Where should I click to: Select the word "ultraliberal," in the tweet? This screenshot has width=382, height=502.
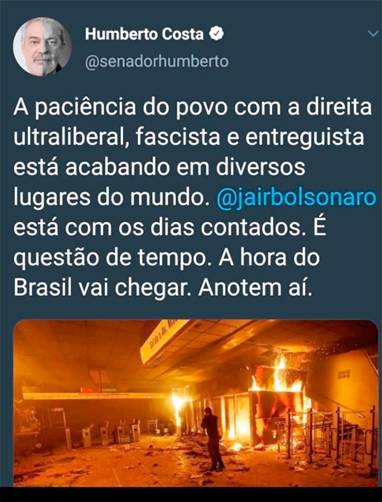click(x=72, y=137)
